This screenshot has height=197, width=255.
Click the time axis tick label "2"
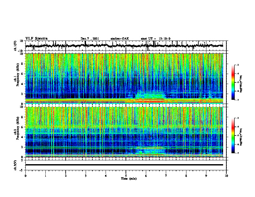(66, 176)
